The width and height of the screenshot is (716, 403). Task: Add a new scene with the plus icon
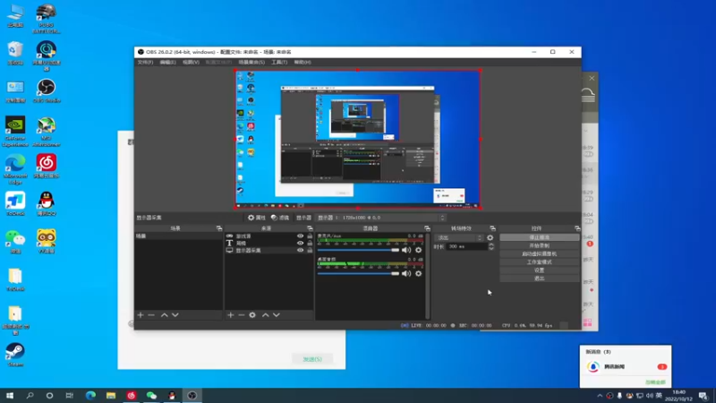(x=141, y=315)
